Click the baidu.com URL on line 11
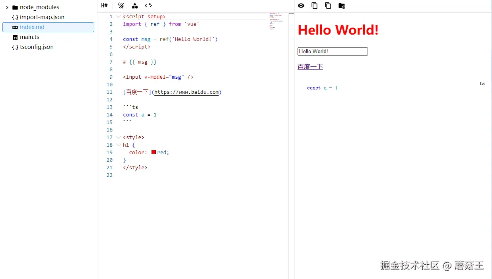492x279 pixels. pyautogui.click(x=187, y=92)
